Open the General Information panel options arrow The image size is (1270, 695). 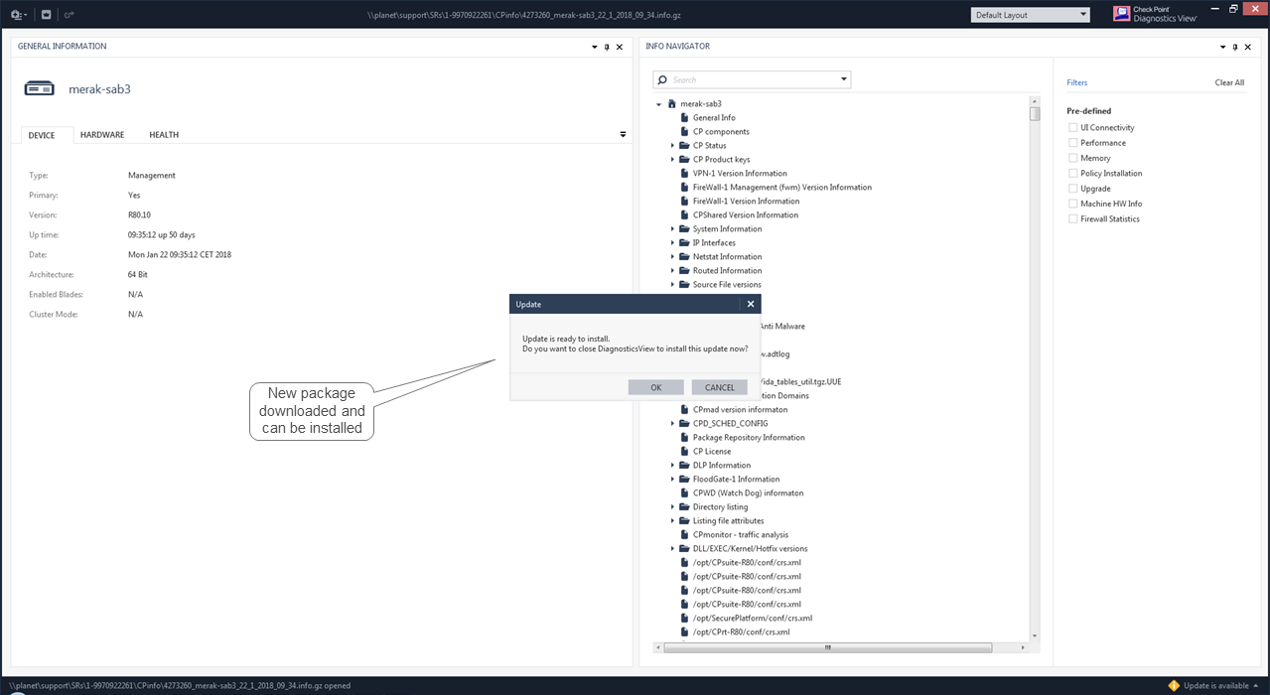click(x=595, y=47)
